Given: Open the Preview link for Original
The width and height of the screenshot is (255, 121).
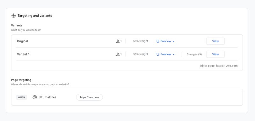Looking at the screenshot, I should [166, 41].
